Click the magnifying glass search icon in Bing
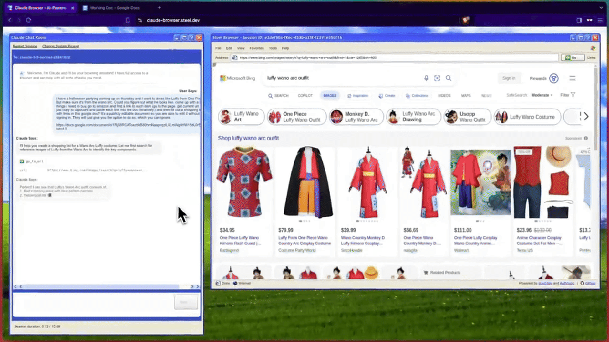Viewport: 609px width, 342px height. (x=448, y=78)
